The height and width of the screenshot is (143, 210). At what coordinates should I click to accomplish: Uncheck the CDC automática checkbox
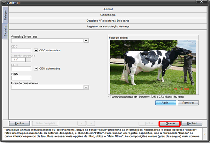click(36, 50)
